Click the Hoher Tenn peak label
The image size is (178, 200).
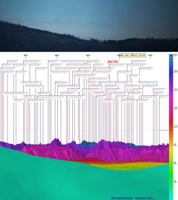pos(93,62)
